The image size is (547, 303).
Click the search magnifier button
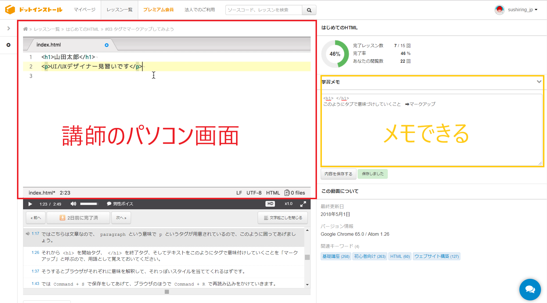pos(309,10)
